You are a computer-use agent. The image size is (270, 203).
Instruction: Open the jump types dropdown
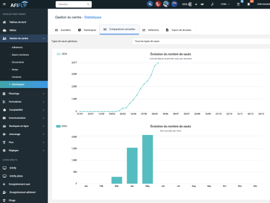[201, 41]
